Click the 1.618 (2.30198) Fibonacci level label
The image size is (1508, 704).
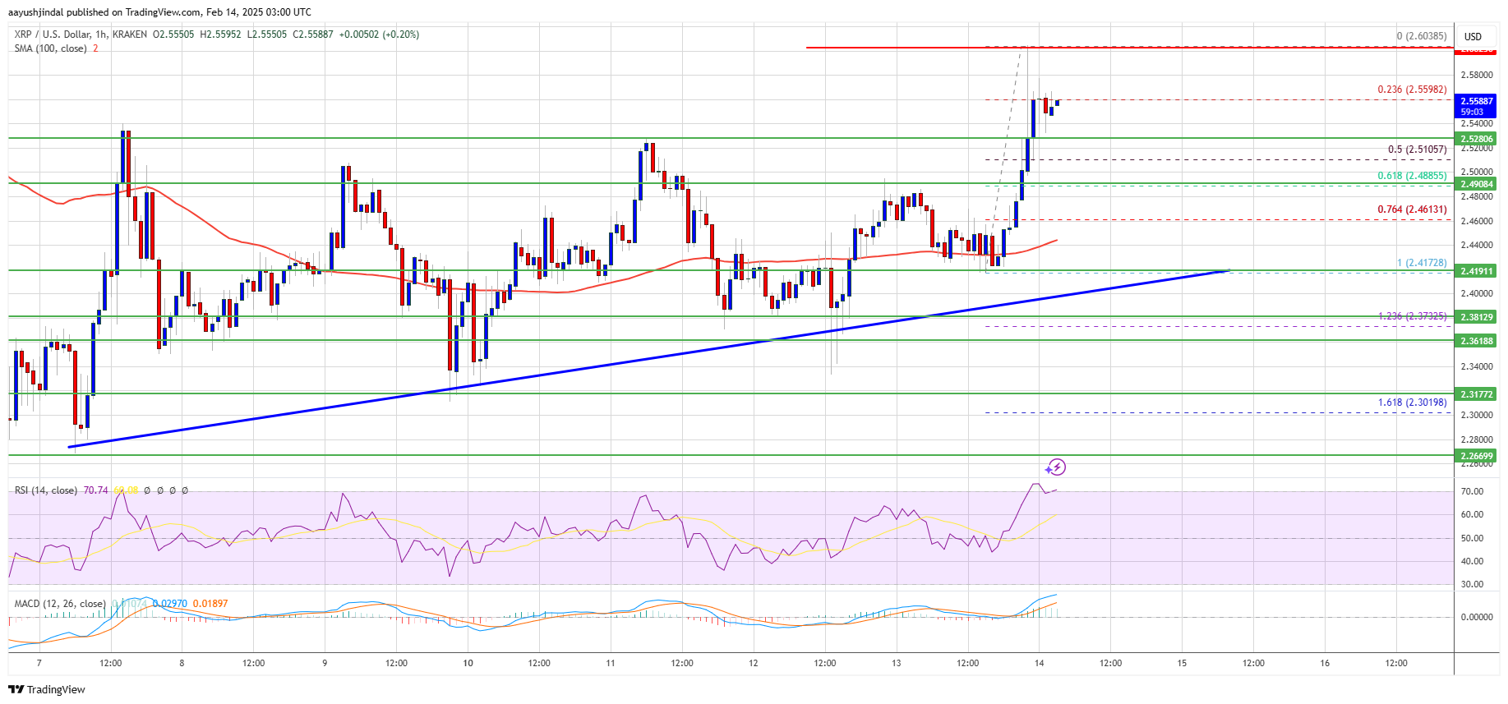coord(1412,403)
